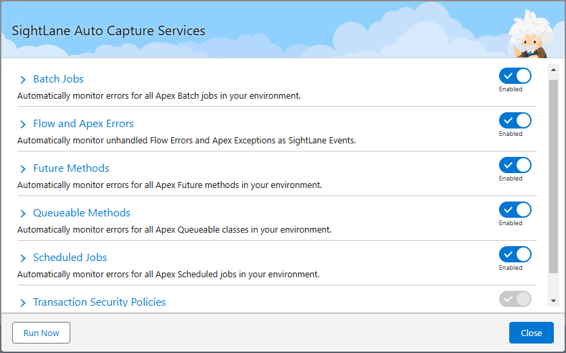Disable the Scheduled Jobs toggle
Viewport: 566px width, 353px height.
coord(515,254)
